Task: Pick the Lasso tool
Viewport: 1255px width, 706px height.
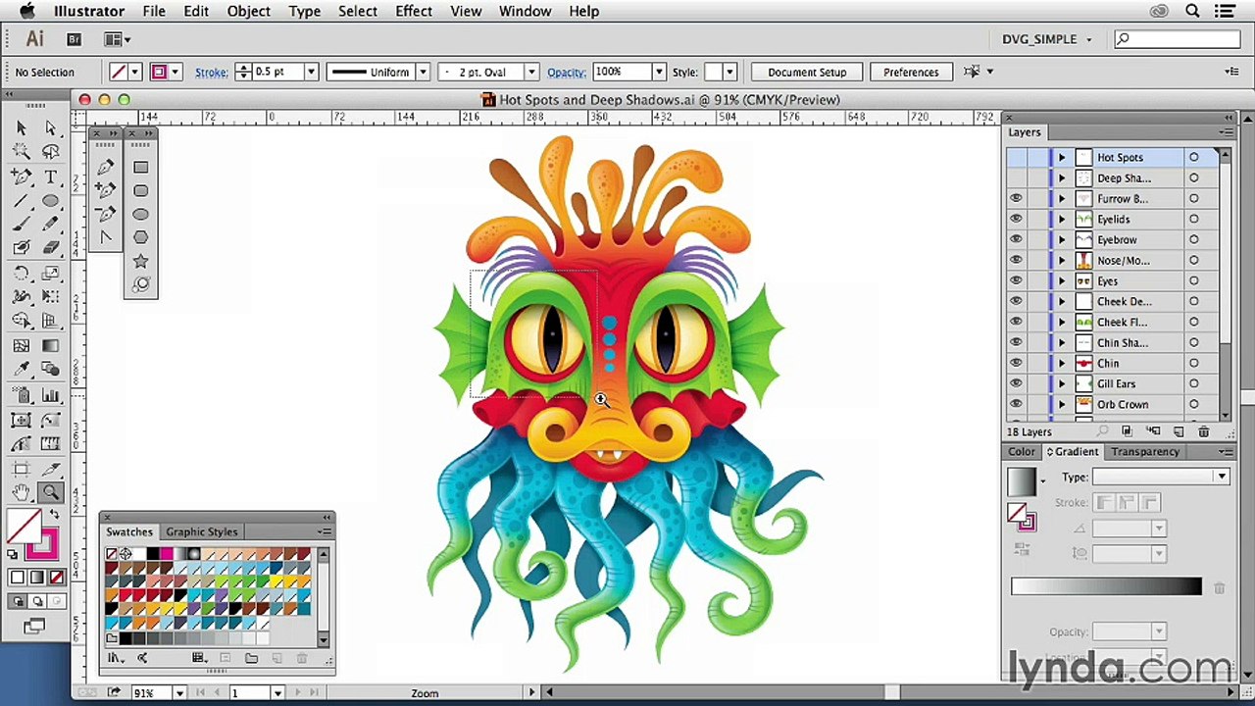Action: 50,152
